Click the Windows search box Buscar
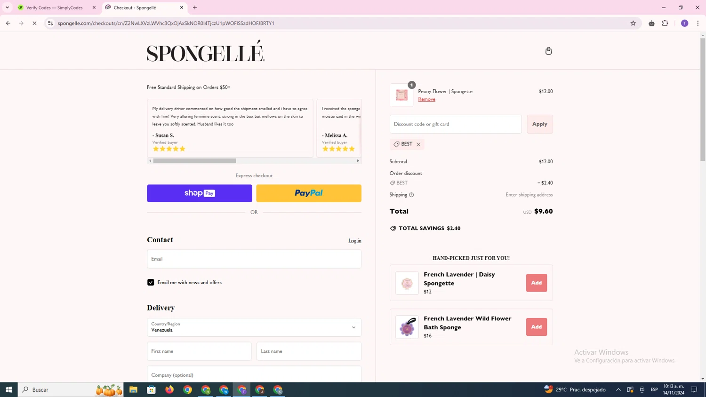706x397 pixels. 71,389
